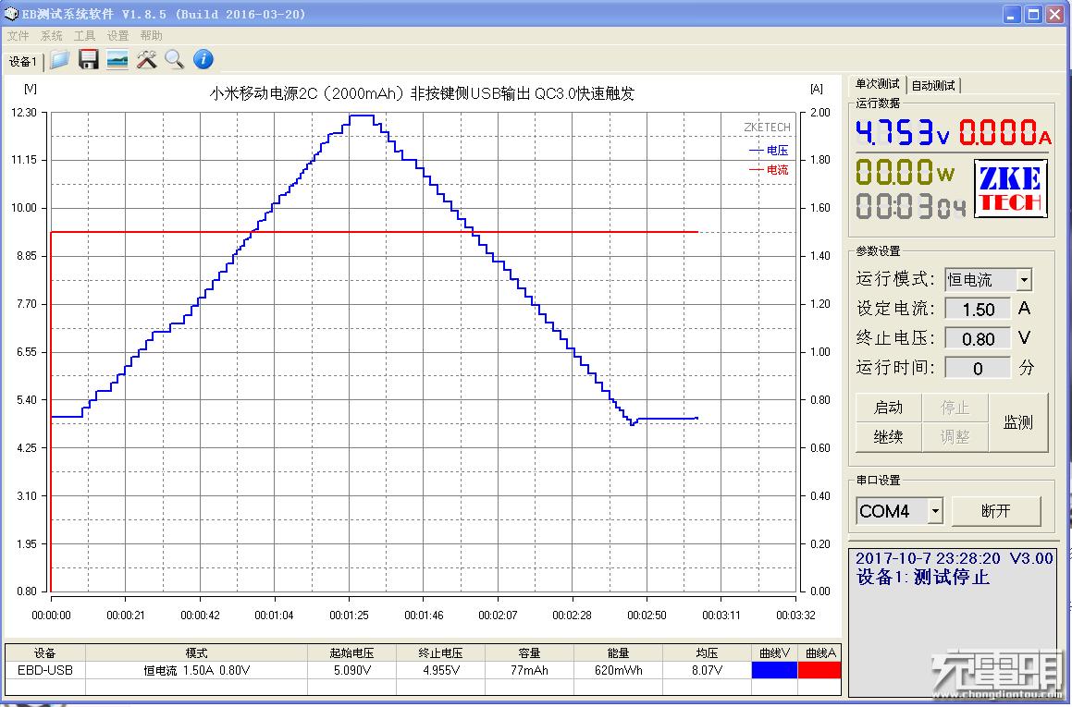Screen dimensions: 1072x707
Task: Click the open folder icon in toolbar
Action: 60,60
